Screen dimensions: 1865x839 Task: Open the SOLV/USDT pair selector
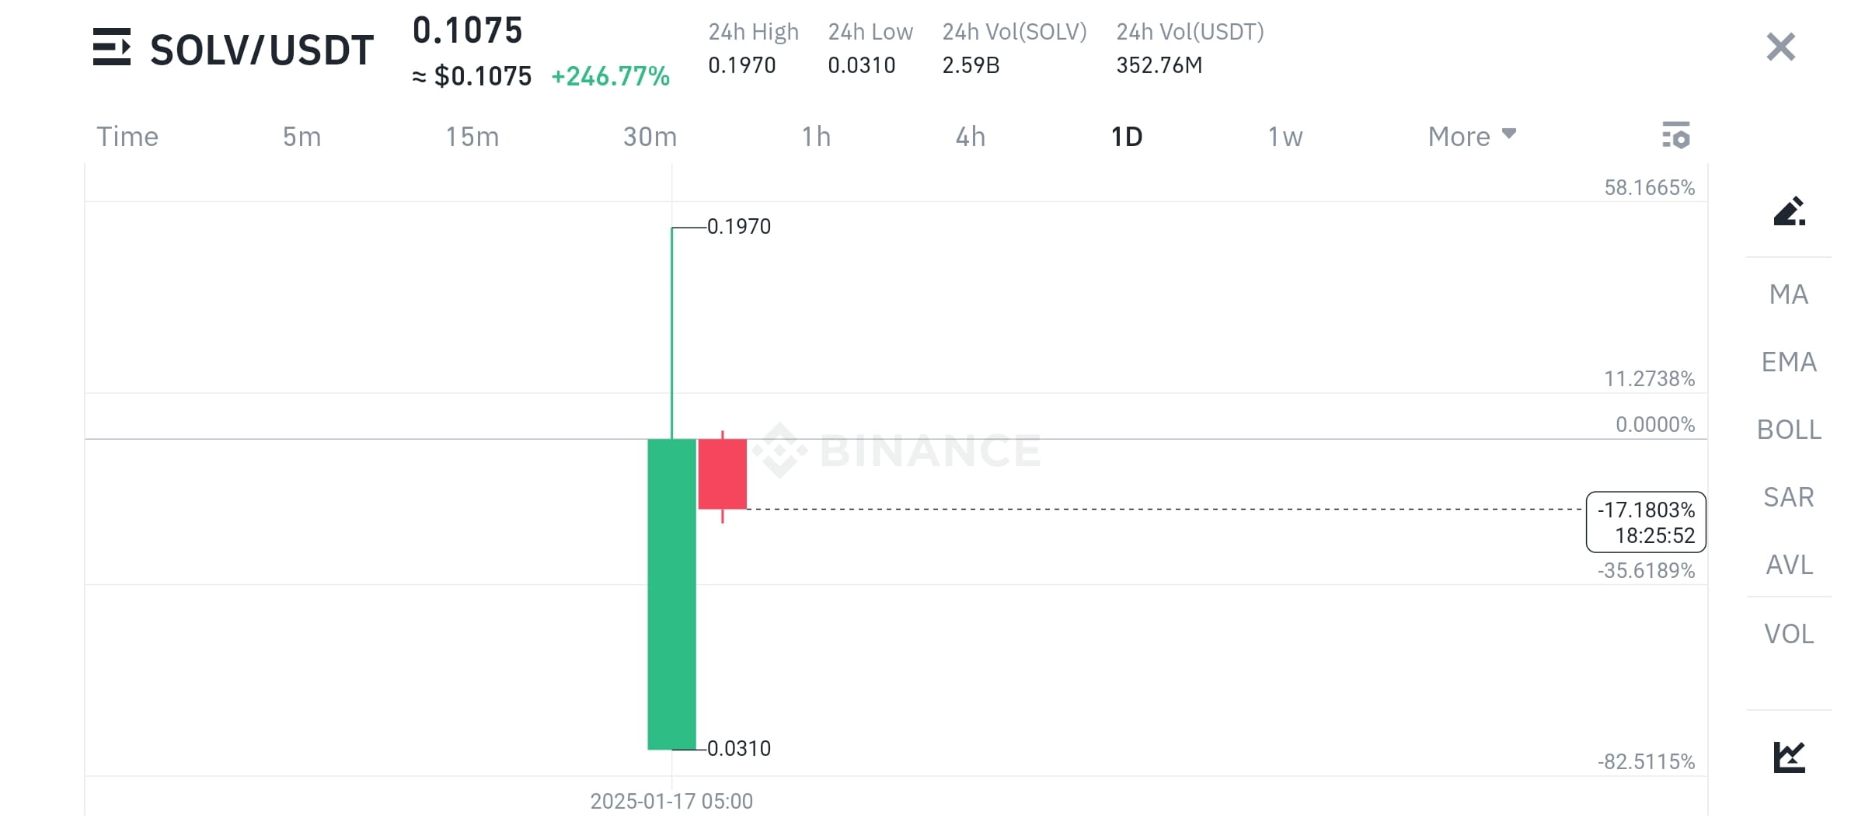(262, 50)
